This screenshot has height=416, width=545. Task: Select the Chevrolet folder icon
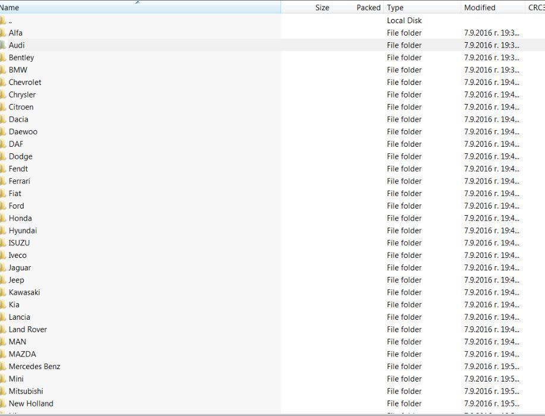pyautogui.click(x=3, y=83)
